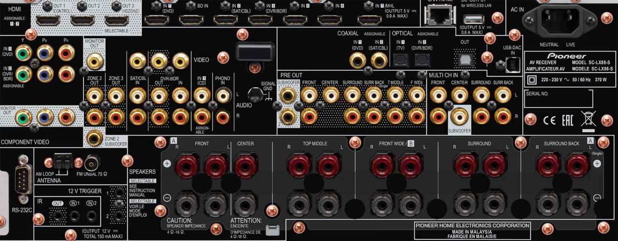Click the BD IN HDMI port
The width and height of the screenshot is (618, 241).
[x=190, y=20]
